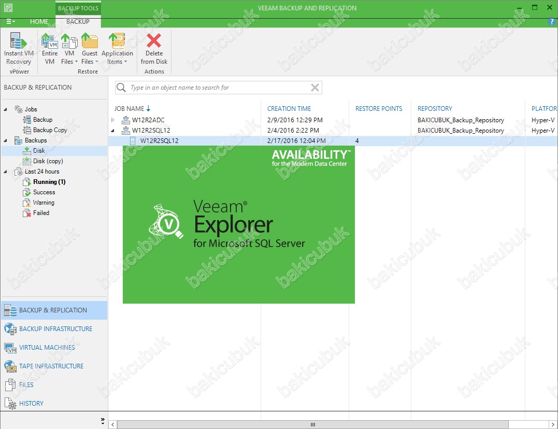Collapse the W12R2SQL12 job row
The image size is (558, 429).
(x=113, y=131)
